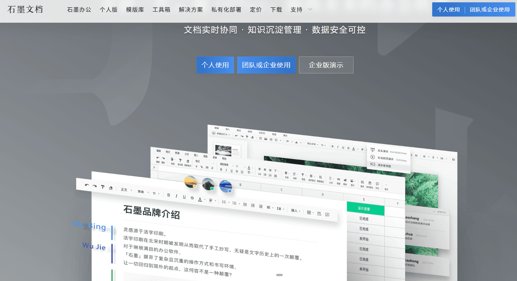Go to the 下载 download page
Screen dimensions: 517x281
(x=276, y=10)
